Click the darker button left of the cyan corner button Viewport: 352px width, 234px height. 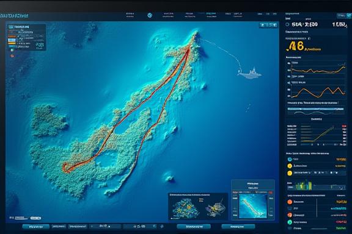click(341, 15)
